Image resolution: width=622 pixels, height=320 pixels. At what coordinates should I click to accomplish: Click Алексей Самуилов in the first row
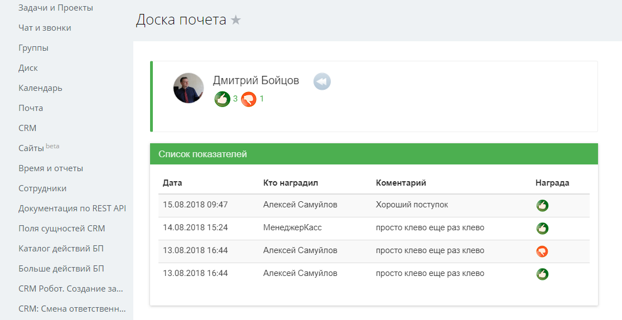pyautogui.click(x=300, y=205)
